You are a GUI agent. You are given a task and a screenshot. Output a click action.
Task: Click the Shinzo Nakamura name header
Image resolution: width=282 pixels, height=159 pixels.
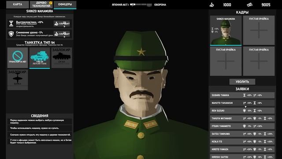pyautogui.click(x=40, y=11)
